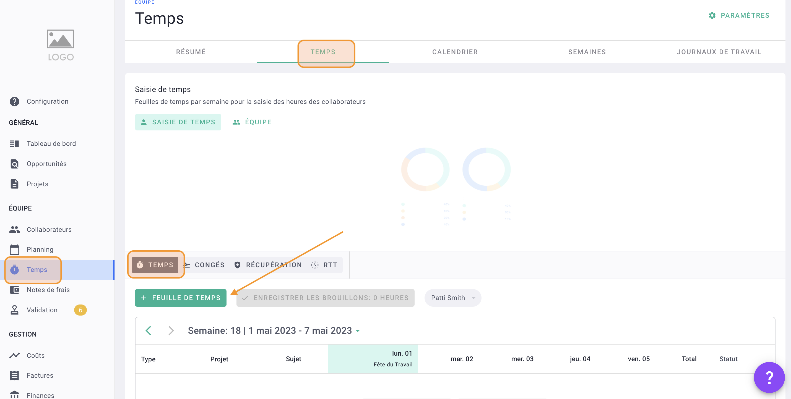Open the Planning page
The height and width of the screenshot is (399, 791).
pyautogui.click(x=40, y=249)
